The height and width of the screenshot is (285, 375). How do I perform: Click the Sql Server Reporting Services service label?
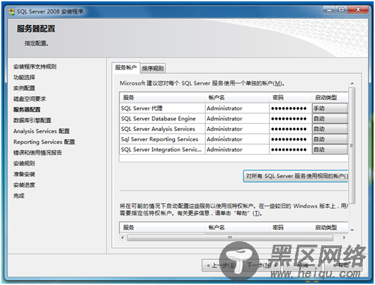(x=159, y=139)
